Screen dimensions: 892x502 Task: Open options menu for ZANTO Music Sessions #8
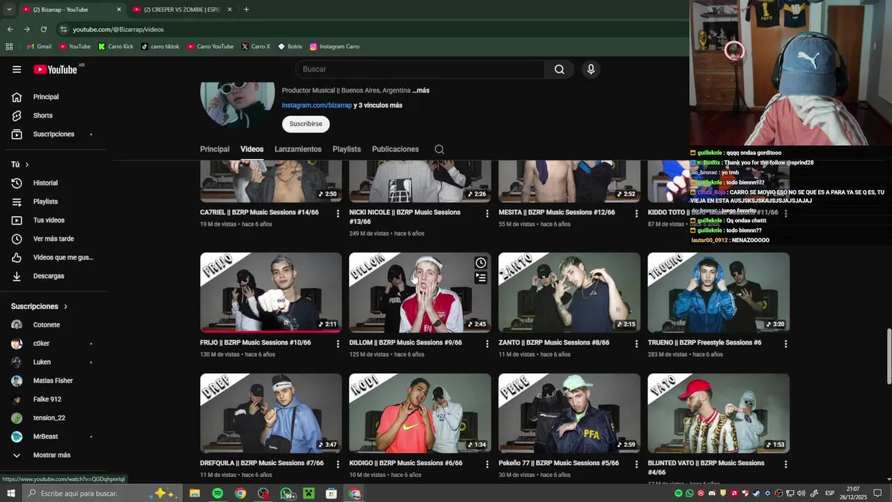coord(636,344)
